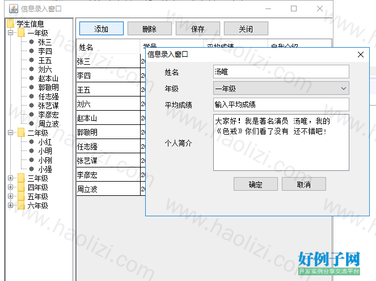The image size is (376, 281).
Task: Select 张艺谋 in the student tree
Action: 48,106
